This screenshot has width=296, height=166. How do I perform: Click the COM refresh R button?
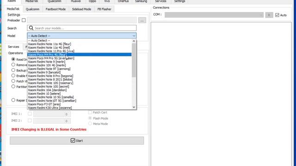(269, 15)
